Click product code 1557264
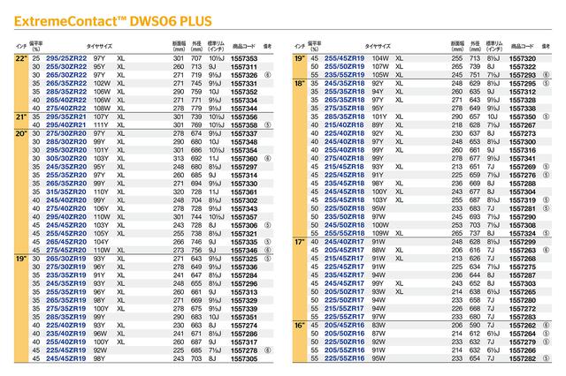This screenshot has width=566, height=376. click(x=523, y=334)
